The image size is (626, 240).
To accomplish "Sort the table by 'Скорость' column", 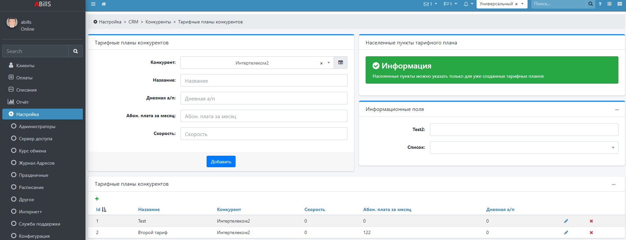I will [314, 209].
